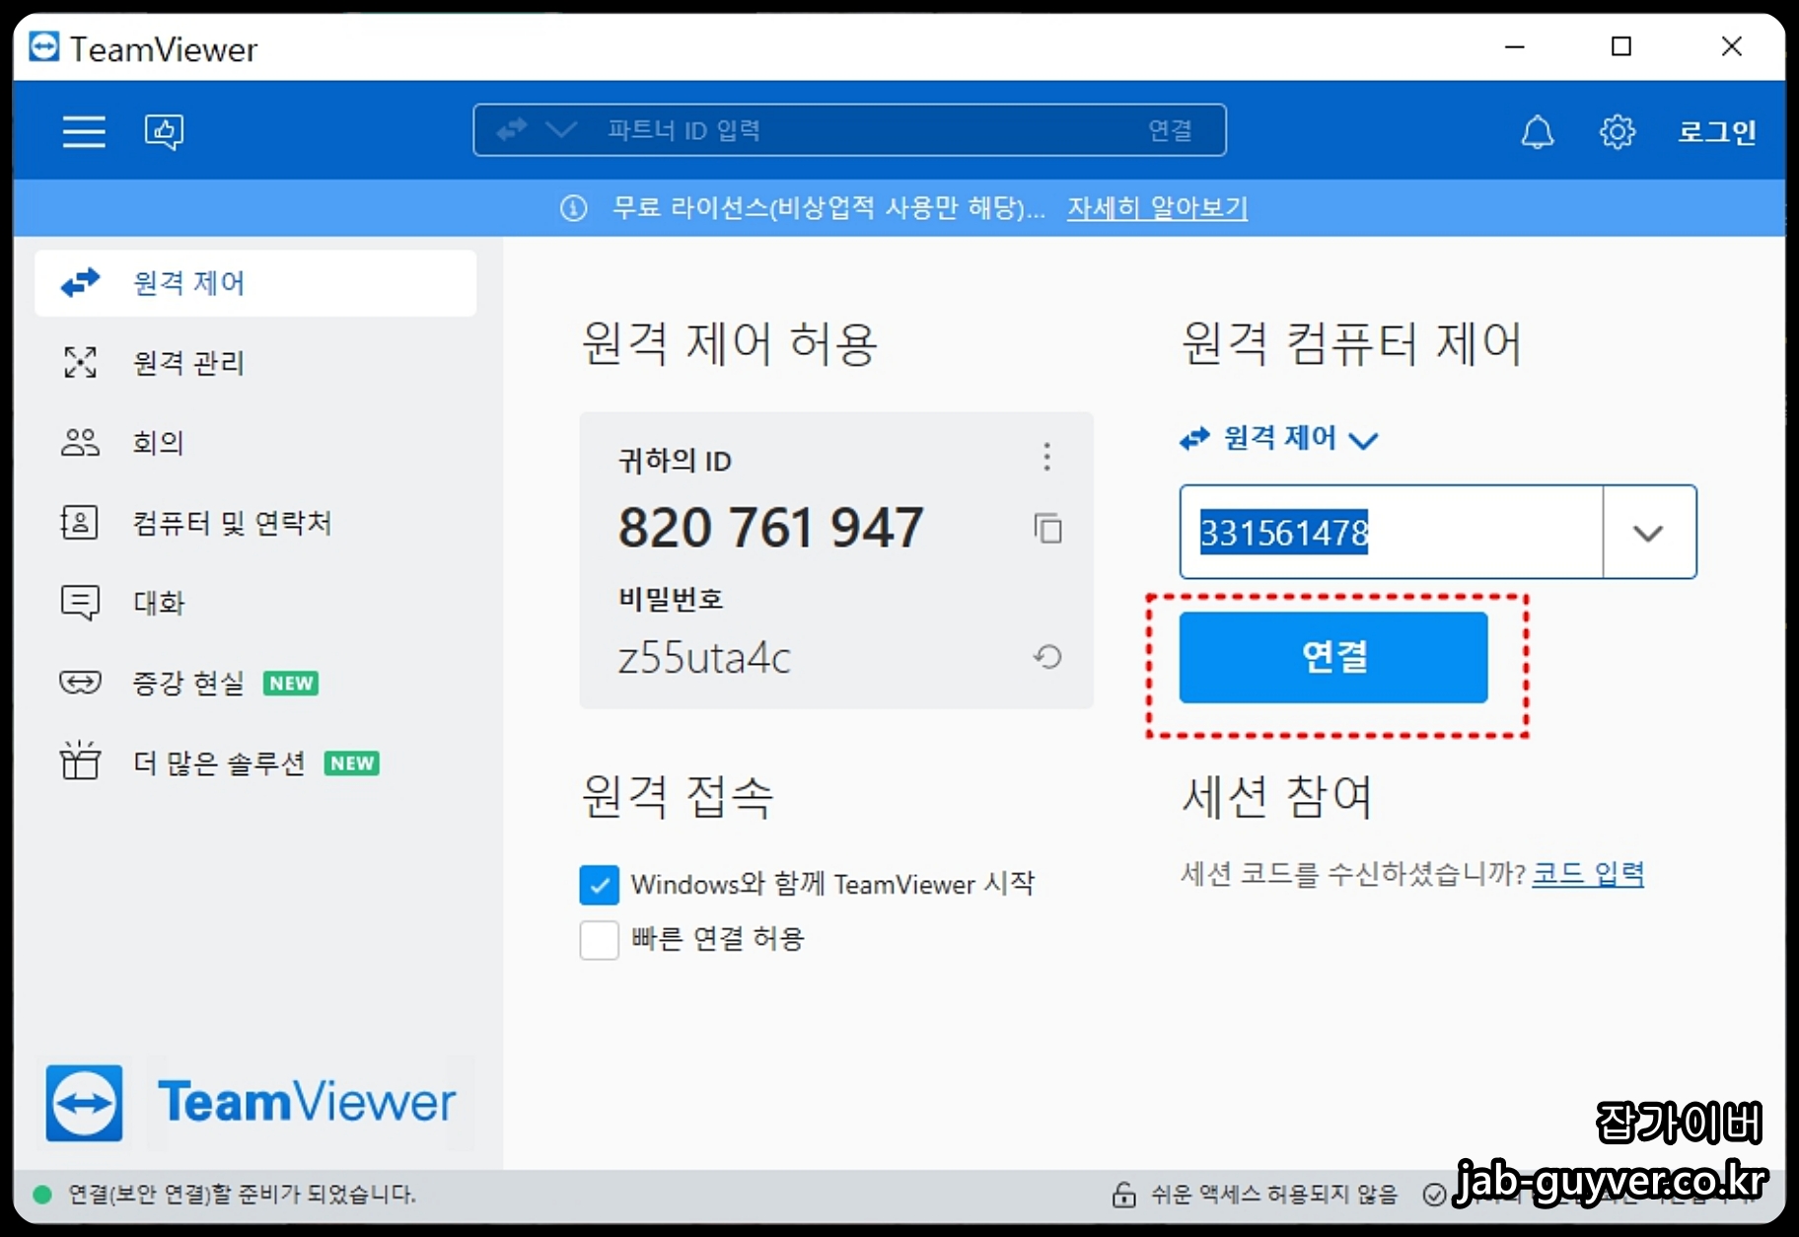This screenshot has height=1237, width=1799.
Task: Open the 자세히 알아보기 link
Action: pyautogui.click(x=1157, y=208)
